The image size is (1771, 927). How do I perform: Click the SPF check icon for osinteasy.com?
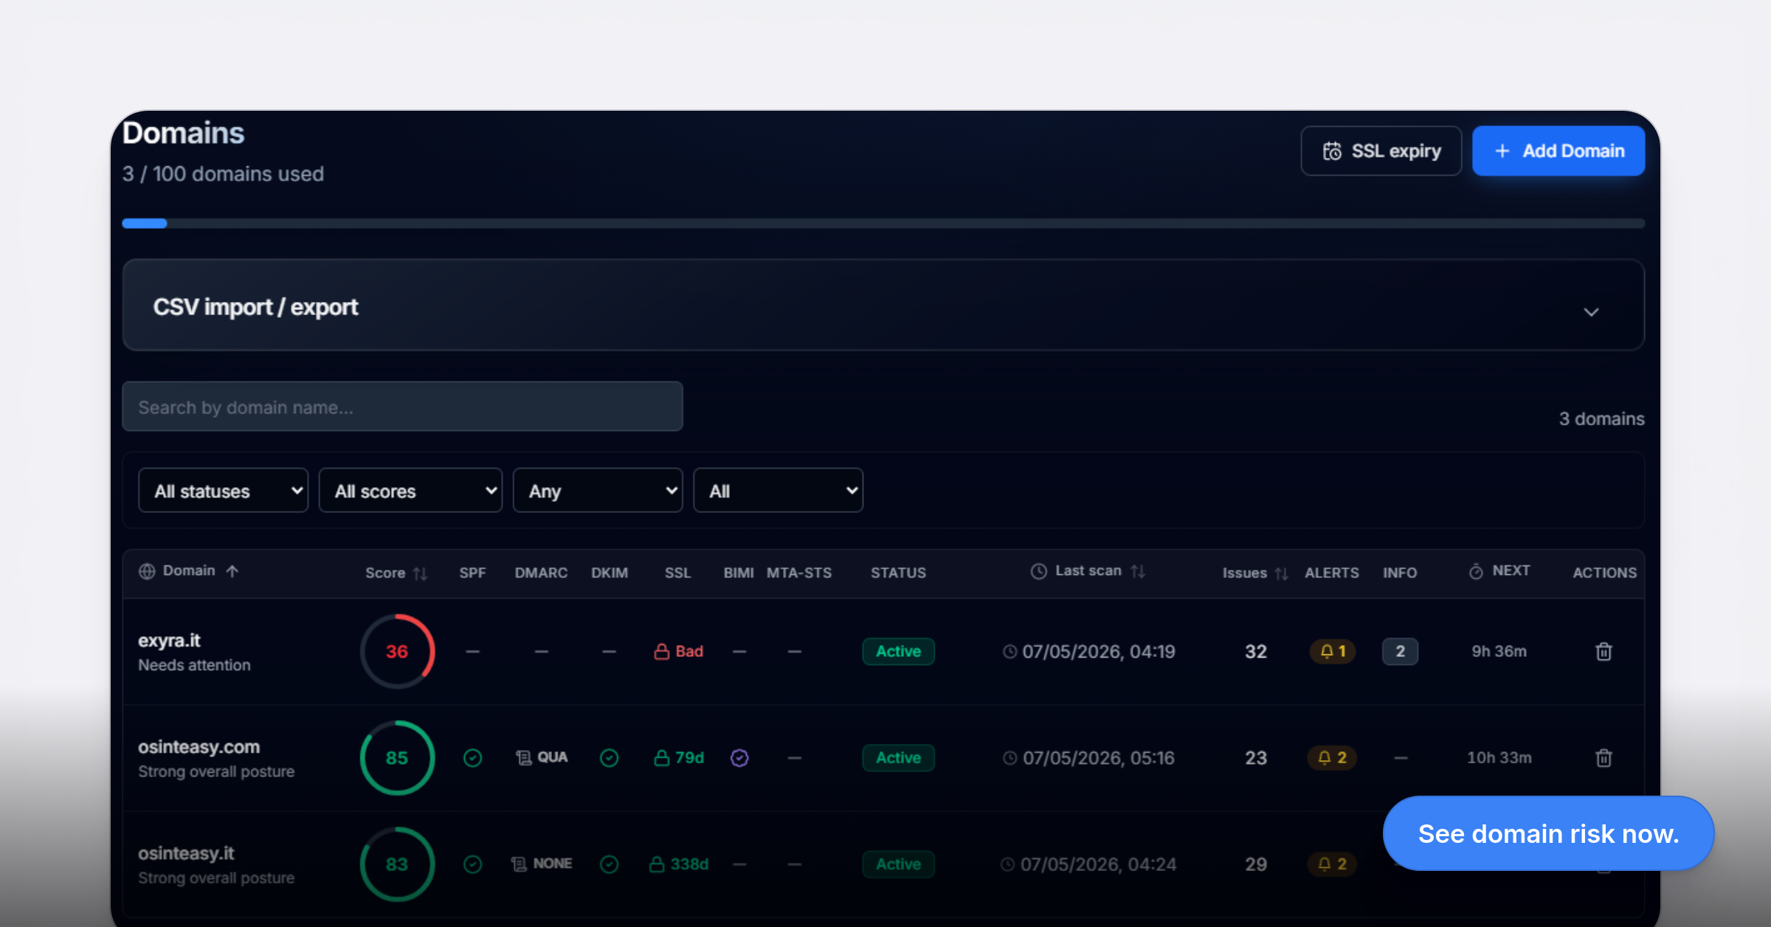pos(473,758)
